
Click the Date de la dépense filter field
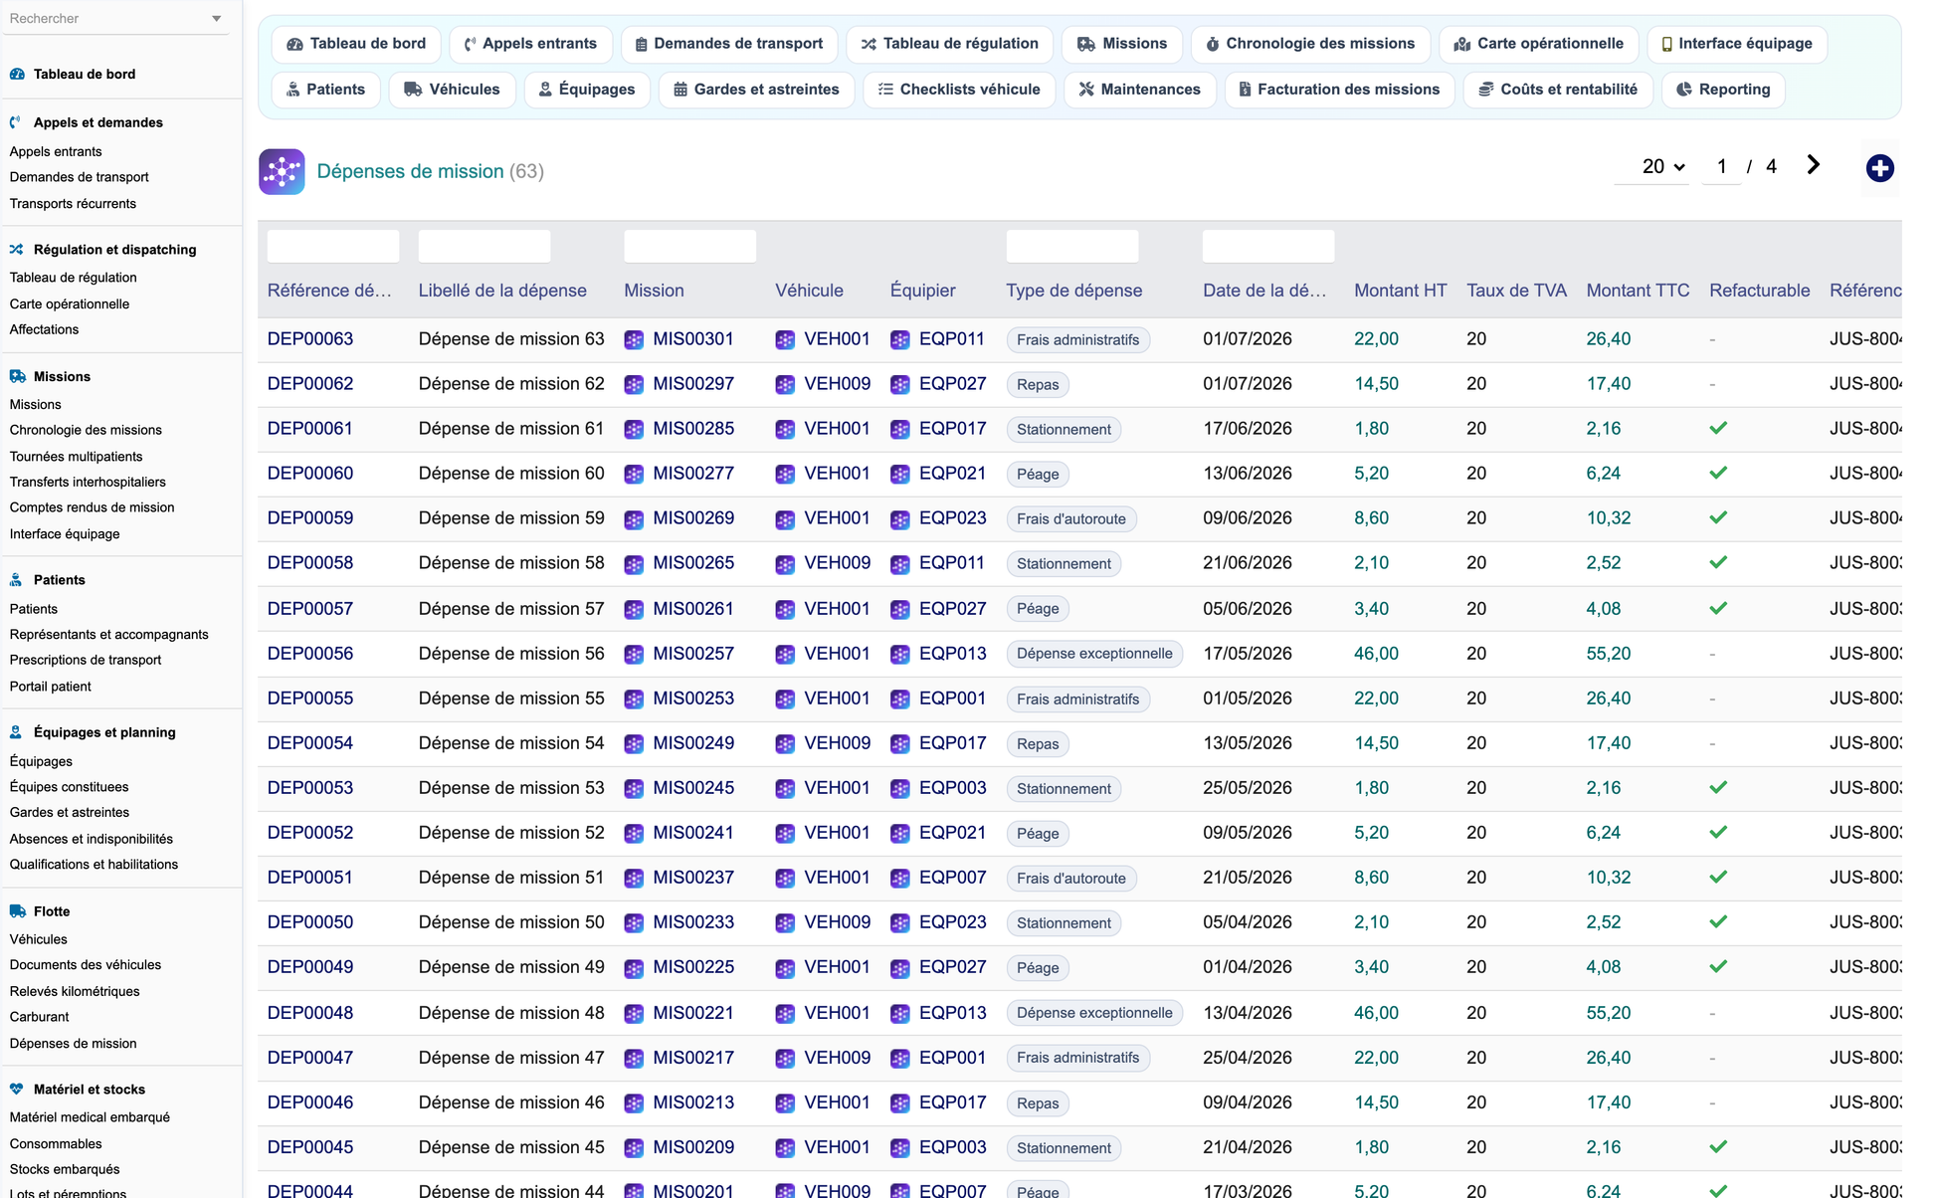coord(1268,246)
